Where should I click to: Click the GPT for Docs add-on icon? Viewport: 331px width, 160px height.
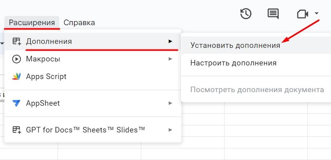coord(16,130)
